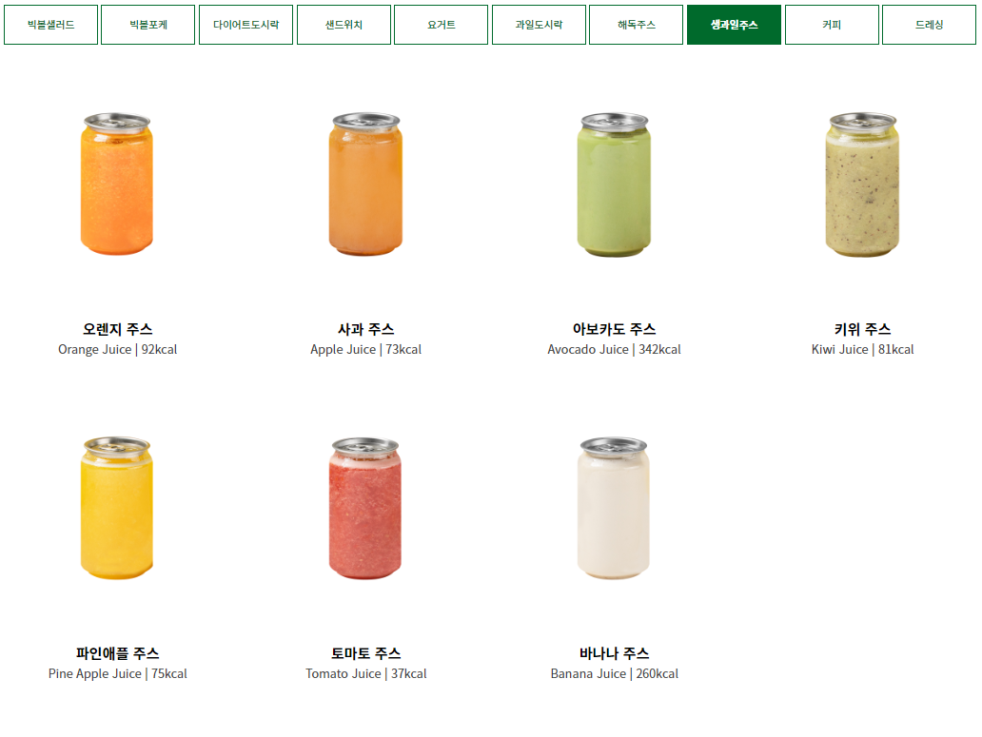Select the active 생과일주스 tab

tap(734, 25)
